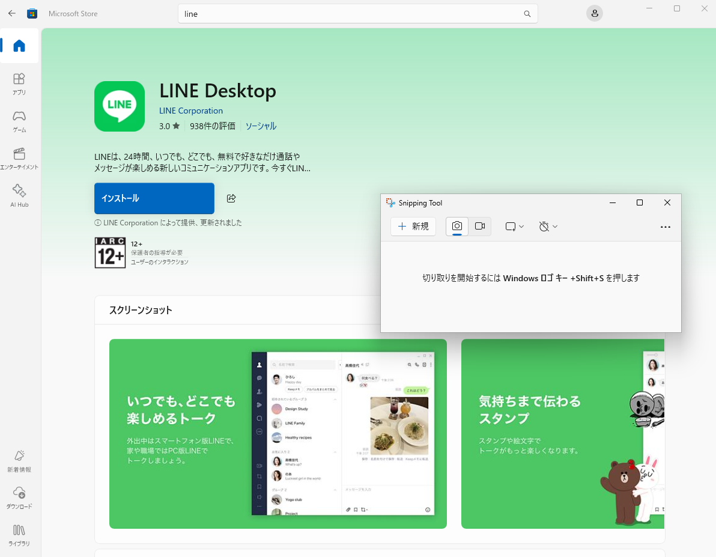Click the New snip button
Viewport: 716px width, 557px height.
(413, 227)
